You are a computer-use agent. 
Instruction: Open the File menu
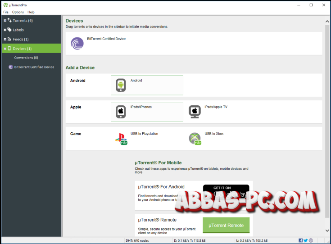[6, 12]
